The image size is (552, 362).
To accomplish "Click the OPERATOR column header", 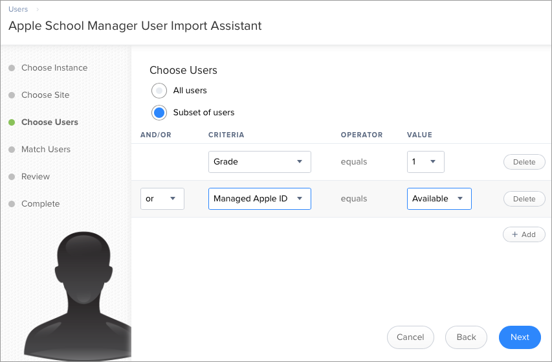I will [362, 135].
